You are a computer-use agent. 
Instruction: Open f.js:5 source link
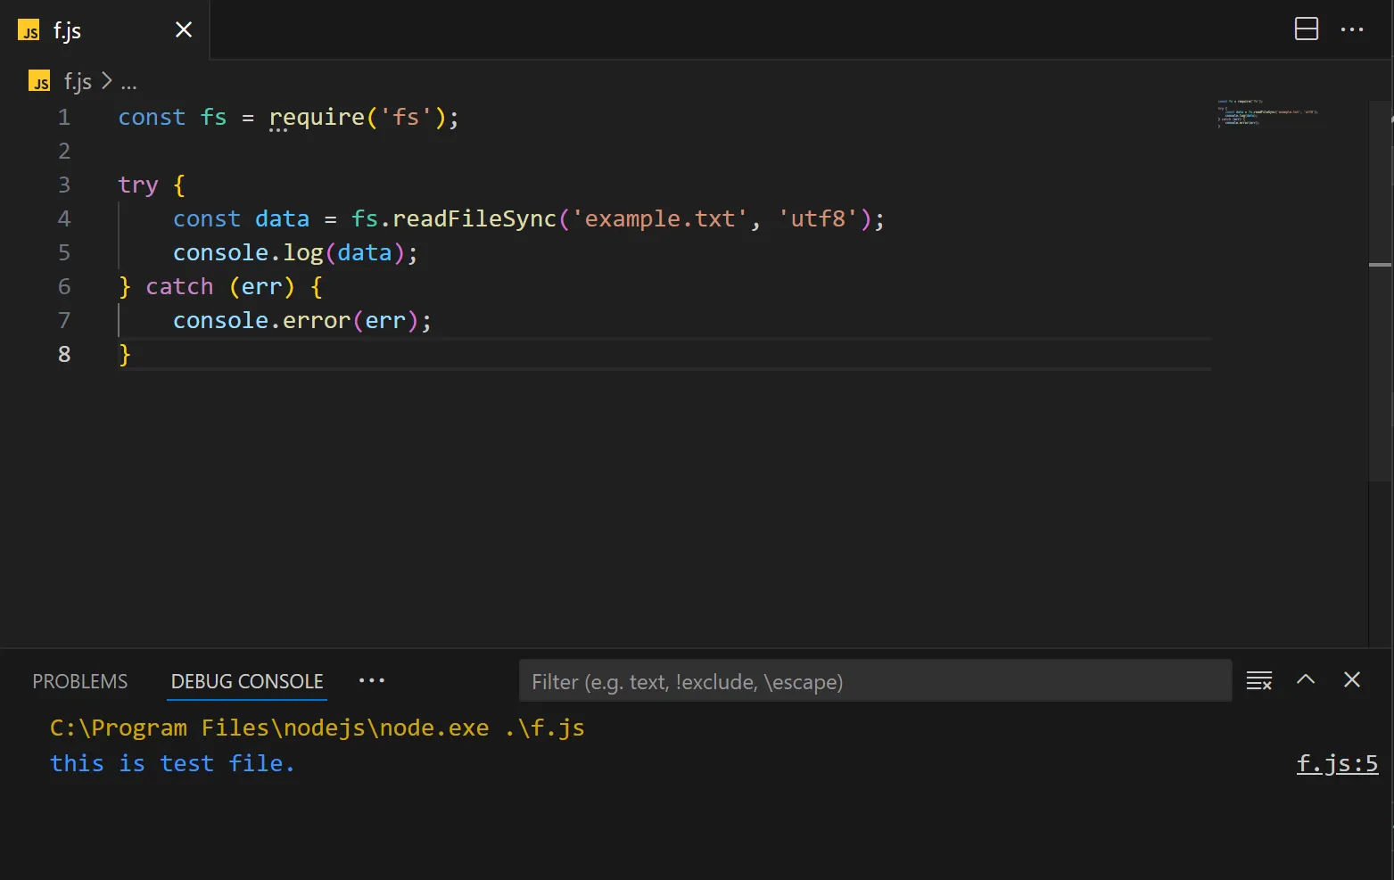(x=1337, y=764)
